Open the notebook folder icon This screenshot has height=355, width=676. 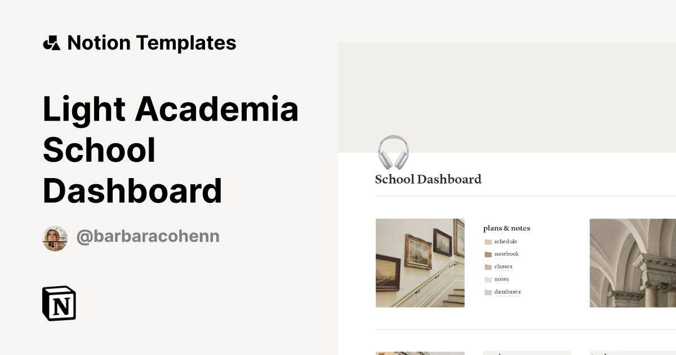487,254
